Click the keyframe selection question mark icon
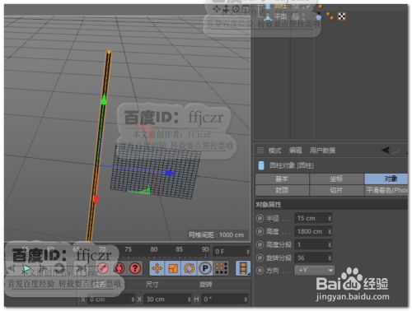Screen dimensions: 412x311 coord(135,268)
